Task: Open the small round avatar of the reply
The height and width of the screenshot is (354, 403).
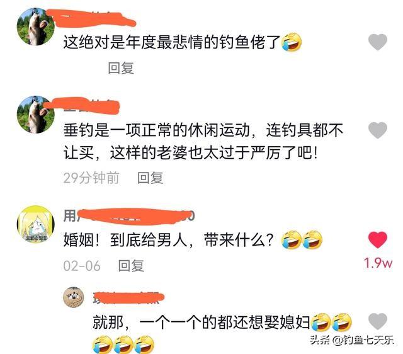Action: click(x=74, y=297)
